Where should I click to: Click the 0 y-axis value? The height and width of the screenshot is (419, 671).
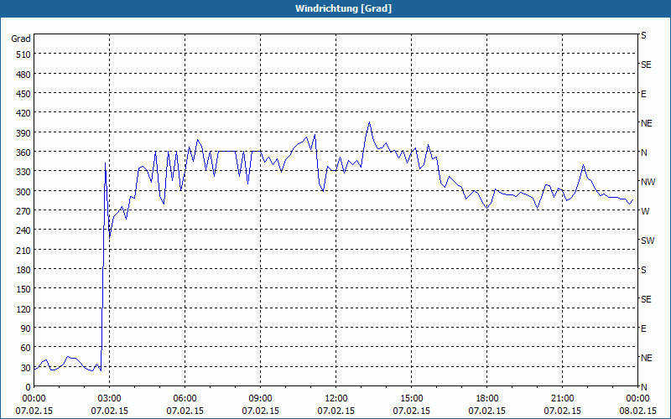click(29, 387)
